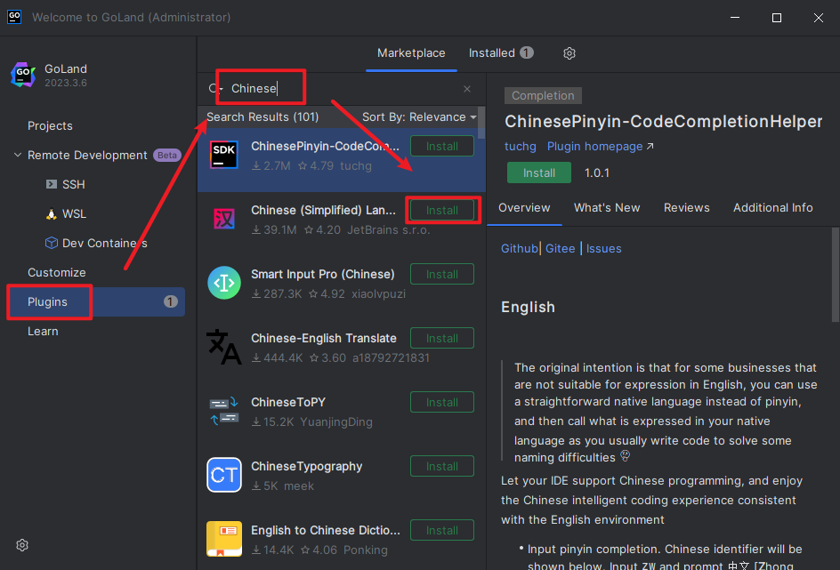The width and height of the screenshot is (840, 570).
Task: Open Sort By Relevance dropdown
Action: coord(419,117)
